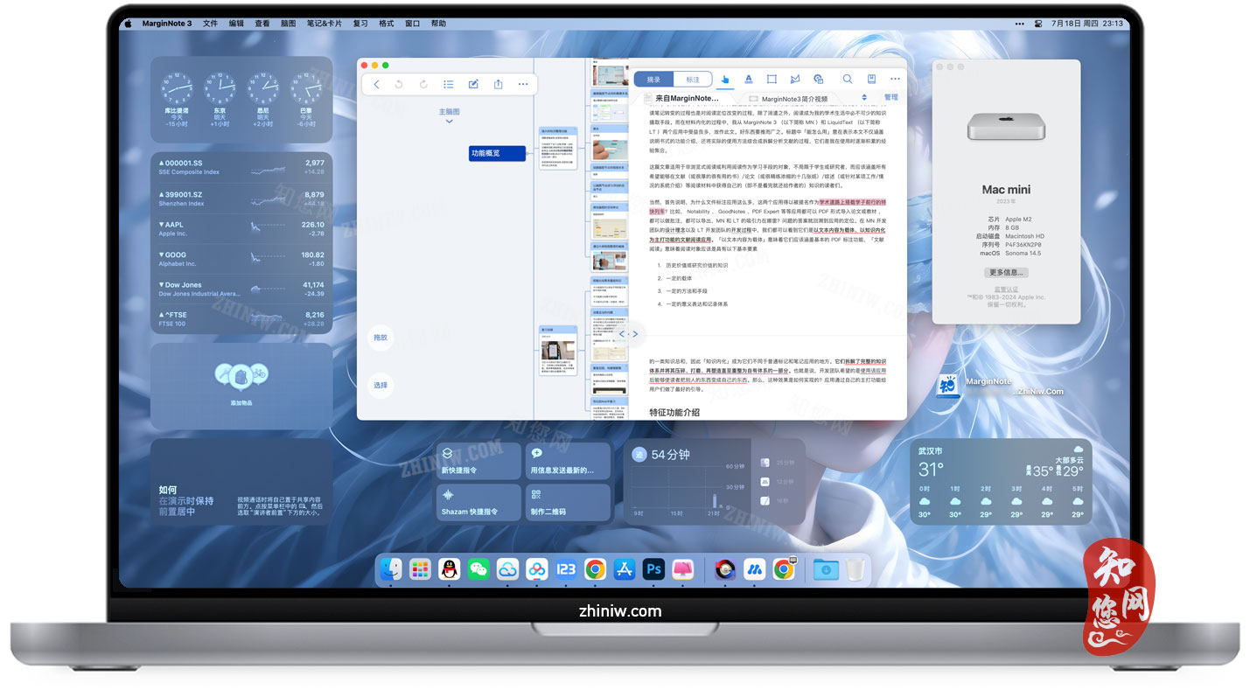The image size is (1250, 697).
Task: Open QQ penguin icon in dock
Action: coord(449,569)
